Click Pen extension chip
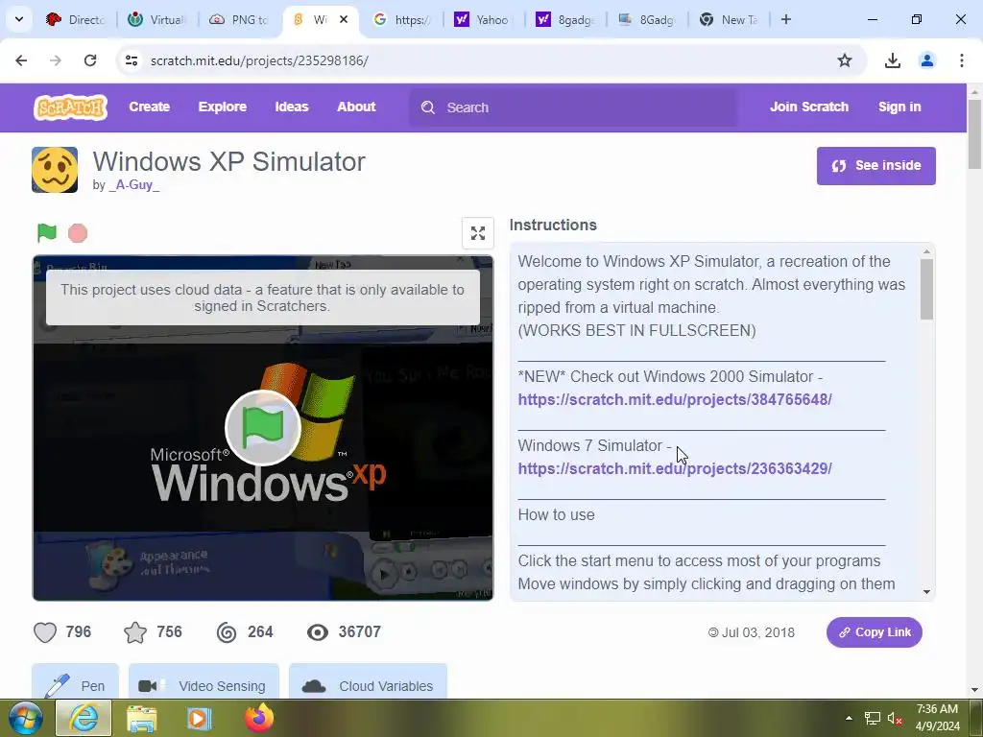Viewport: 983px width, 737px height. click(75, 683)
